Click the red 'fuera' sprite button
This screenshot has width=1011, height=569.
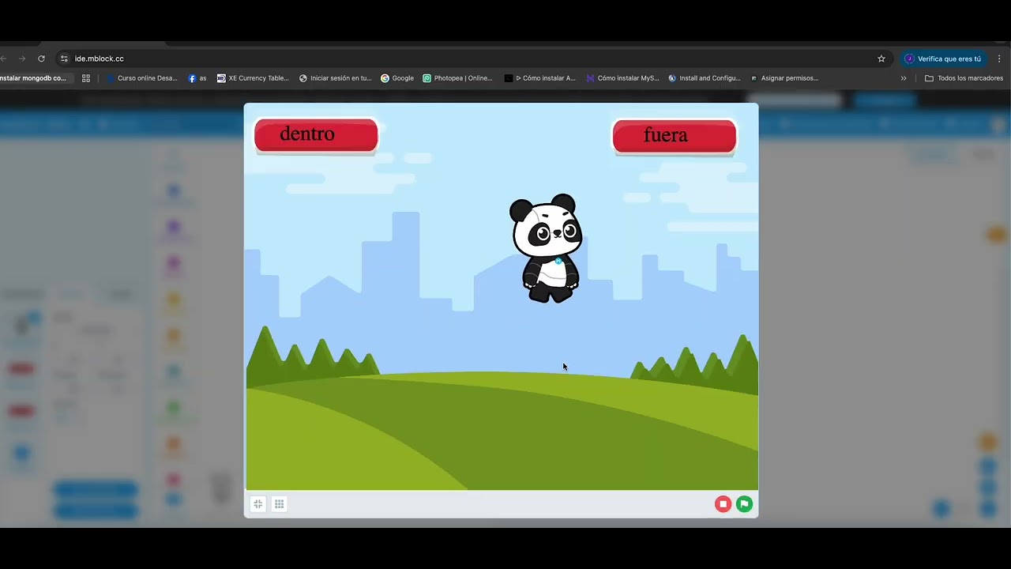click(x=675, y=136)
